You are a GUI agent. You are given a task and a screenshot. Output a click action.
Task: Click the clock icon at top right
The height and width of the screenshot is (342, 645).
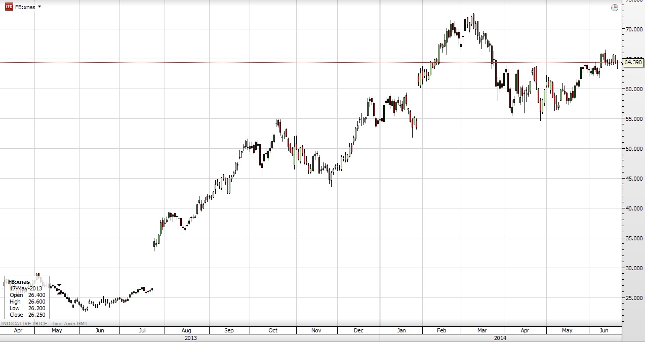click(x=615, y=8)
